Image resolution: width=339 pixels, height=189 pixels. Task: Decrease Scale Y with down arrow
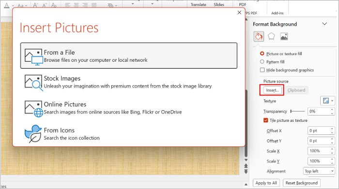pos(332,163)
